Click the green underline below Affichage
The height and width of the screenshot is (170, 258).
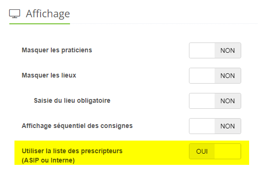[x=40, y=24]
